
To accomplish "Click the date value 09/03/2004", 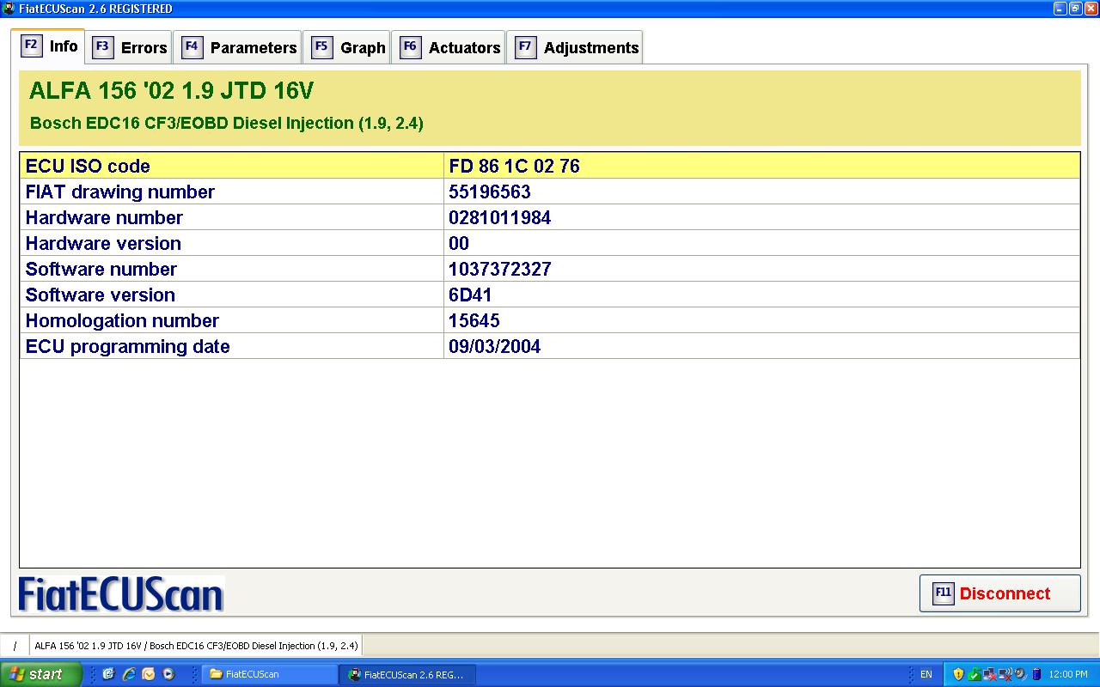I will coord(494,346).
